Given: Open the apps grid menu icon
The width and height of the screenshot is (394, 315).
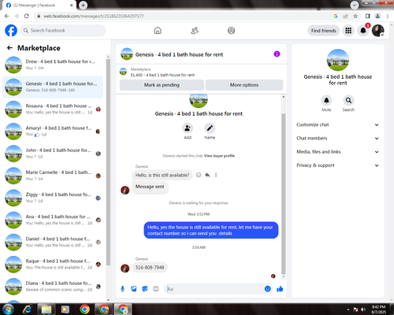Looking at the screenshot, I should (x=348, y=31).
